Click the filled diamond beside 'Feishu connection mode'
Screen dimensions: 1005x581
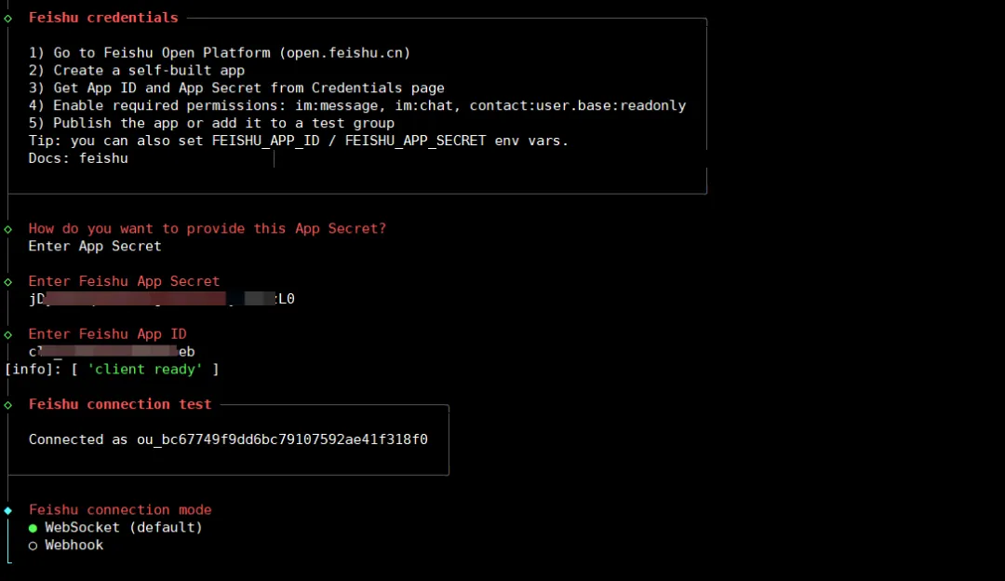coord(8,510)
